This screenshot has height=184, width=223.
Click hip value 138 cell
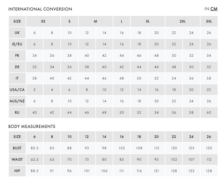click(209, 171)
